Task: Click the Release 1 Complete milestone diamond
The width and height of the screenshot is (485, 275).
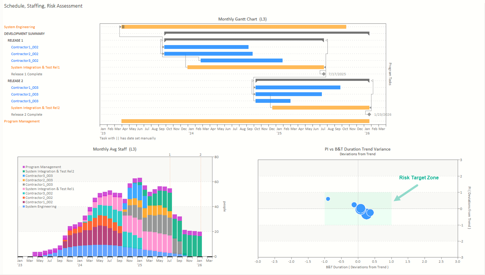Action: (x=324, y=74)
